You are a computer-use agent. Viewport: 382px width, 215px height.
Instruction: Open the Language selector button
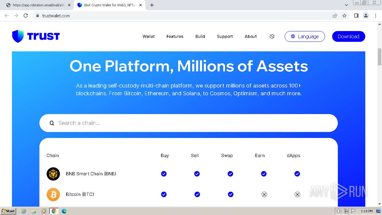[x=305, y=36]
